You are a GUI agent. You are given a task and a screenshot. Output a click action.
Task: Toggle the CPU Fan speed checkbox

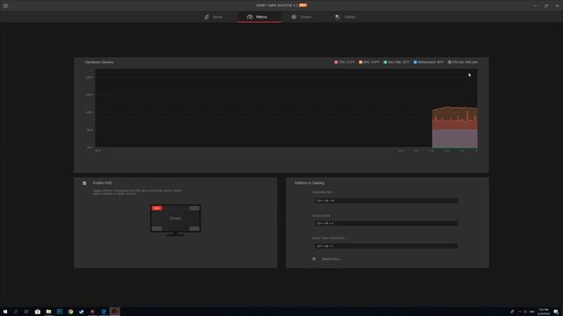tap(450, 62)
